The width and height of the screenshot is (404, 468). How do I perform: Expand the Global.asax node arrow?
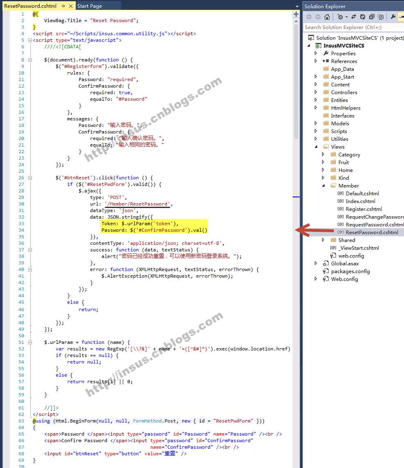[x=316, y=263]
